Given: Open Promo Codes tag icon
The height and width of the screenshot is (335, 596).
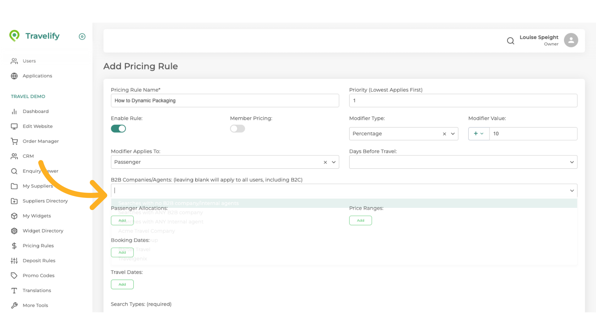Looking at the screenshot, I should pyautogui.click(x=14, y=275).
